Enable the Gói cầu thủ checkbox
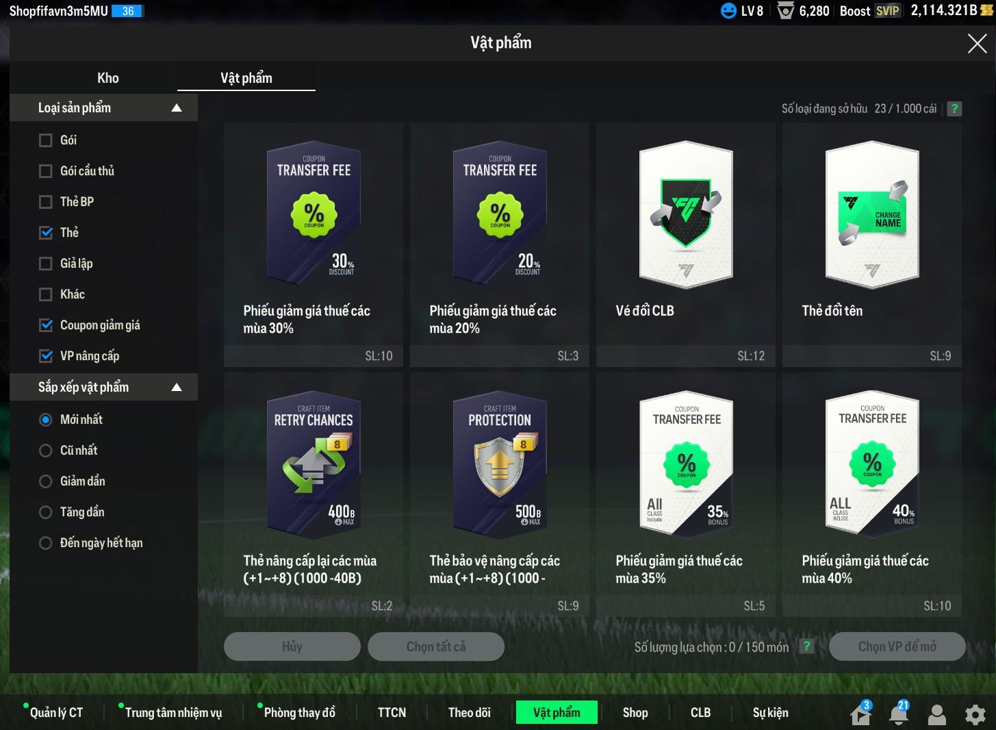996x730 pixels. tap(46, 171)
